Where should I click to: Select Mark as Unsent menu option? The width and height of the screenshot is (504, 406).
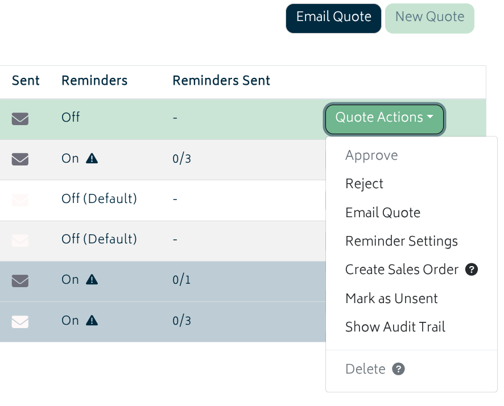click(x=391, y=299)
